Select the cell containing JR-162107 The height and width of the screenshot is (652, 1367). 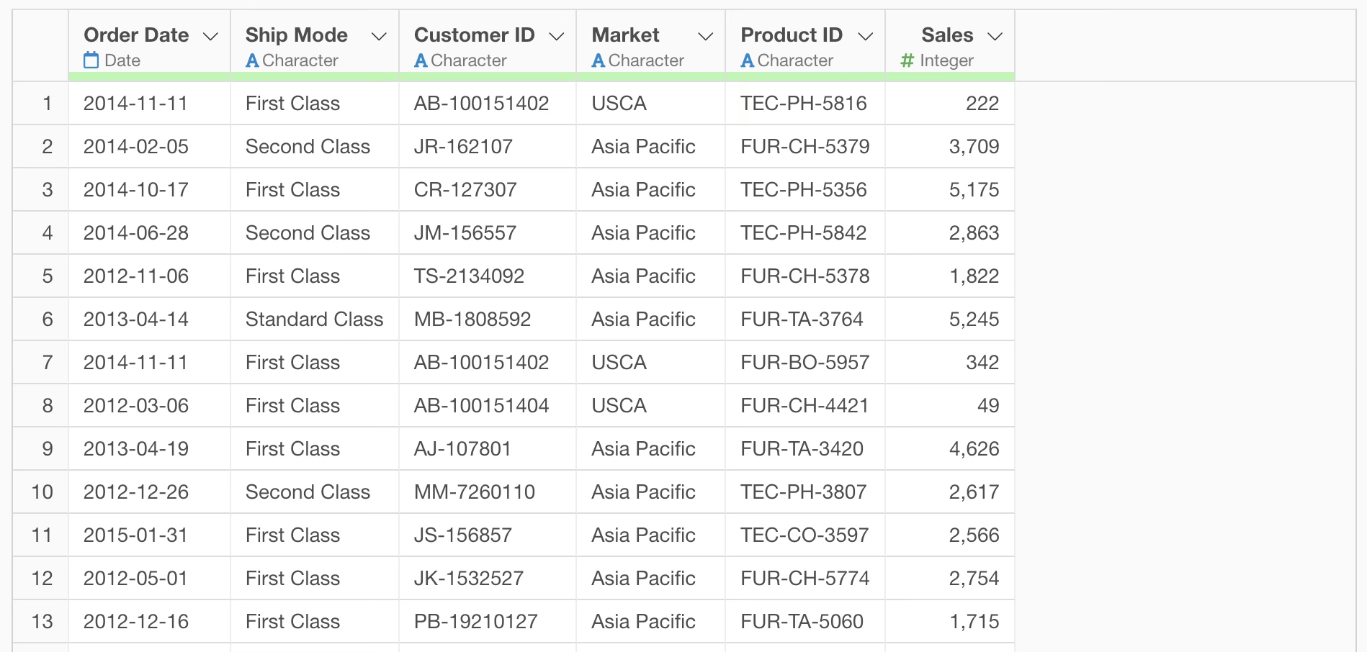point(463,147)
